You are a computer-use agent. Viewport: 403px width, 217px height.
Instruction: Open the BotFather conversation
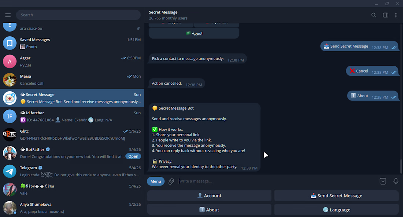pos(72,153)
